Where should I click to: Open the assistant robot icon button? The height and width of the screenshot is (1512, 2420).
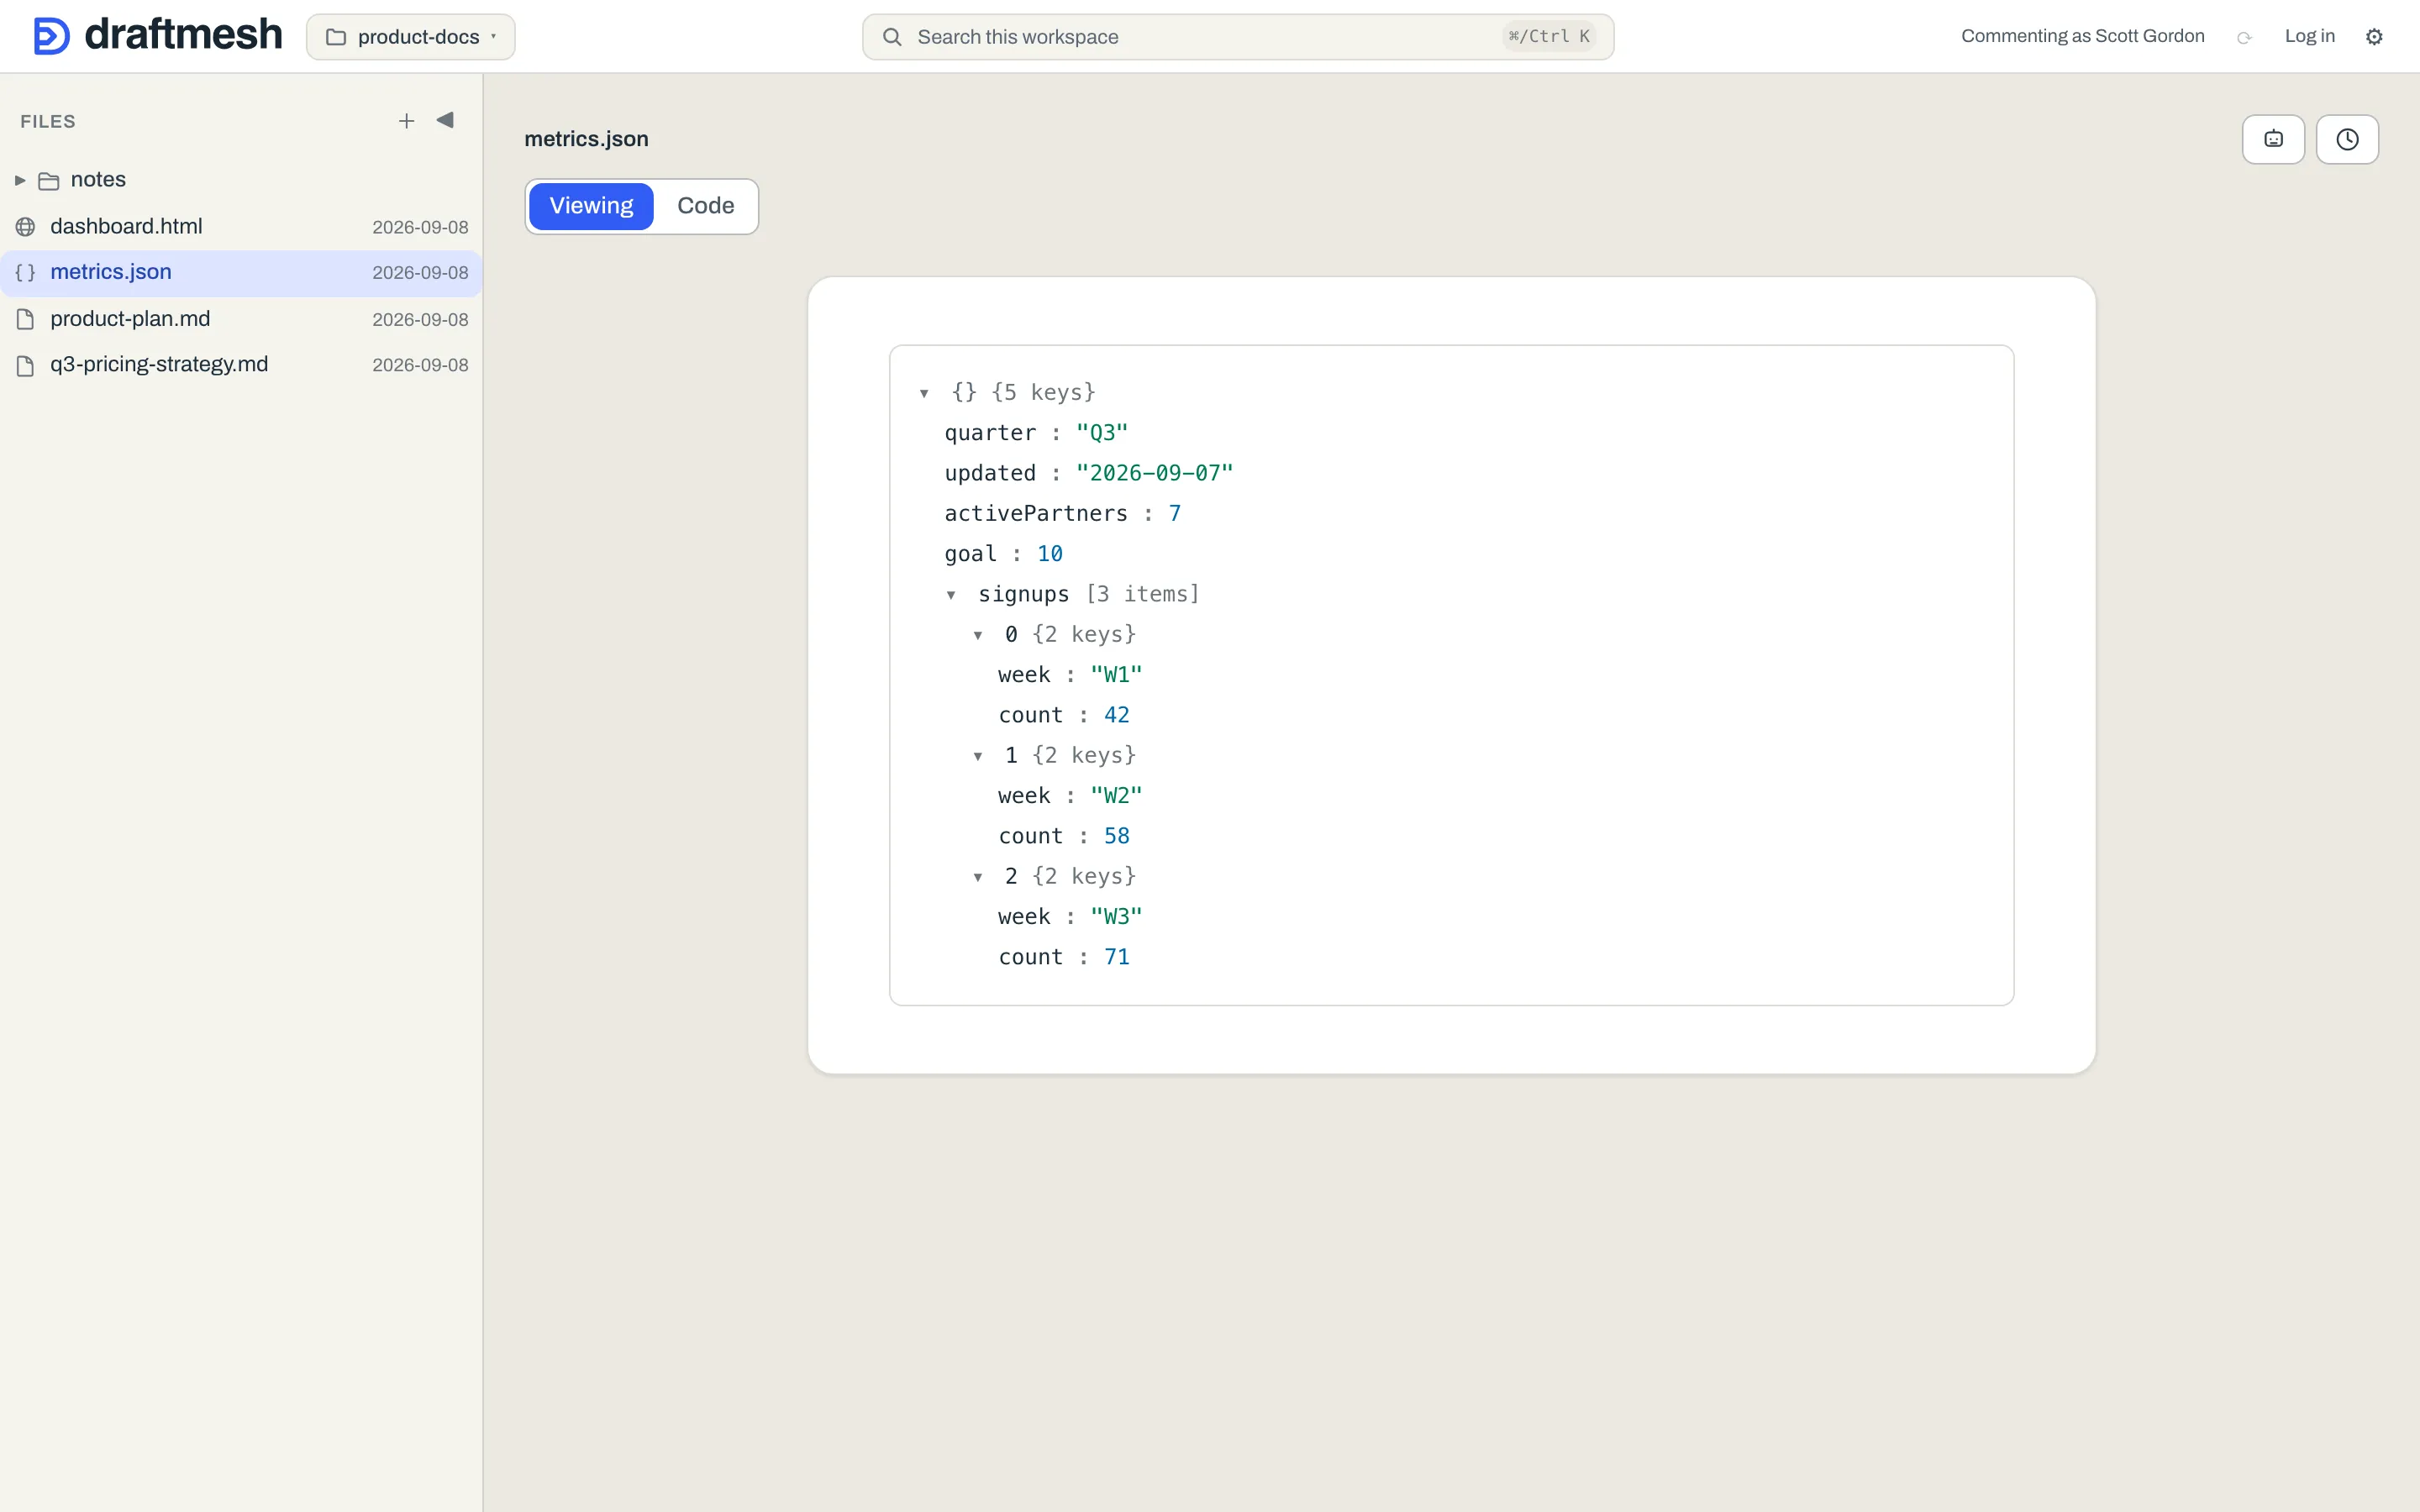(2273, 139)
